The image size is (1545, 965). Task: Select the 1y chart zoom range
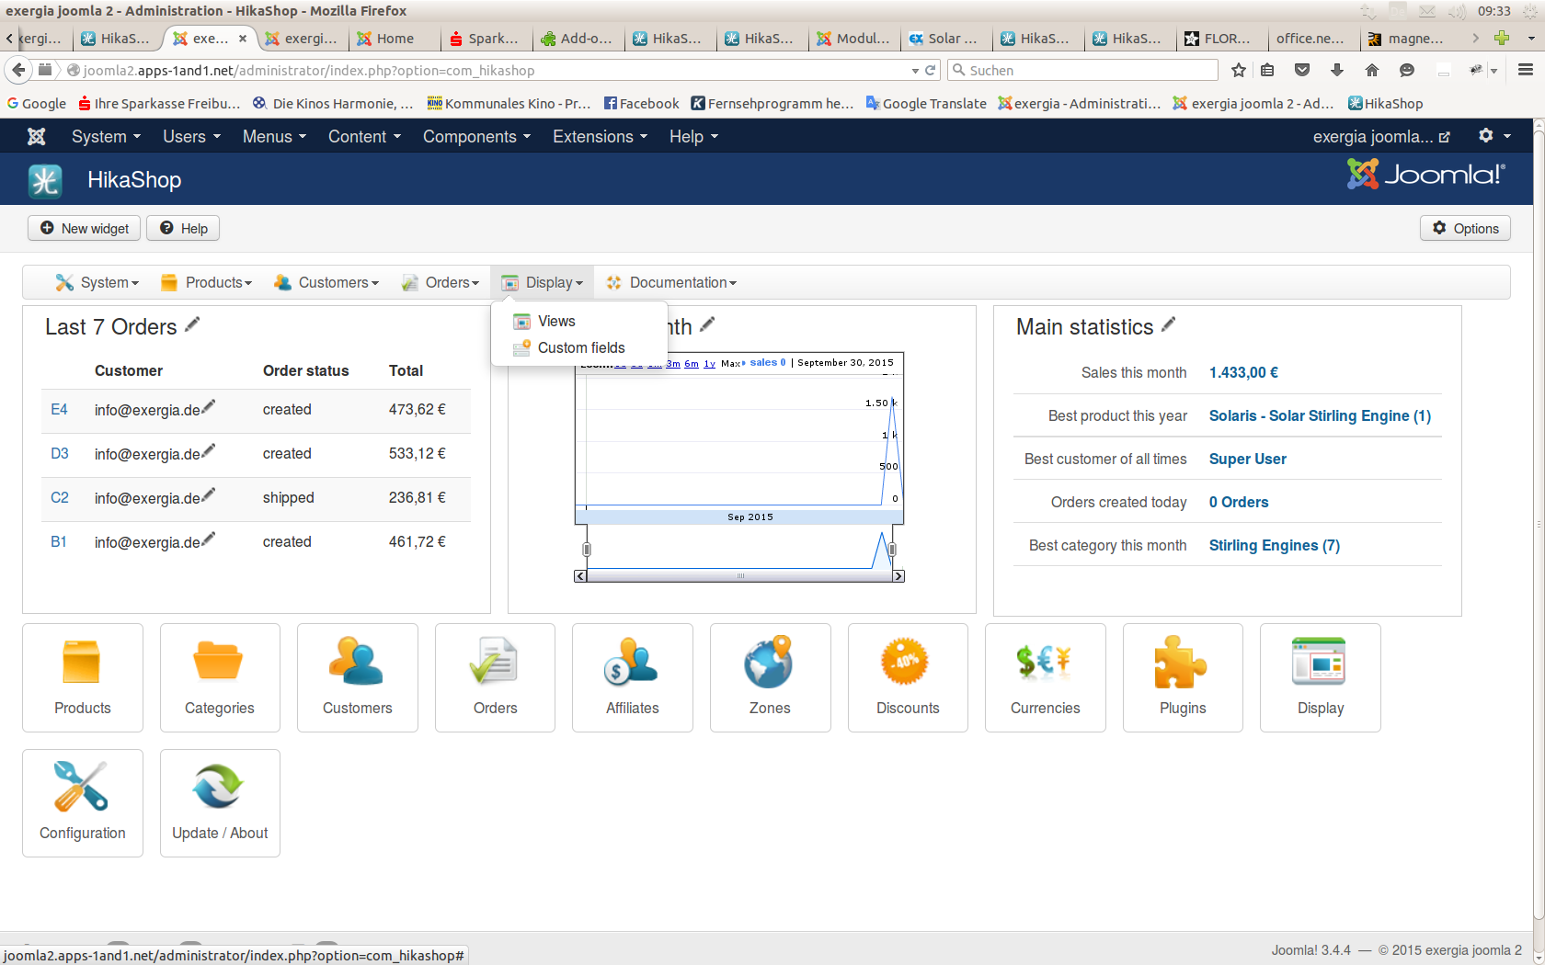click(709, 364)
